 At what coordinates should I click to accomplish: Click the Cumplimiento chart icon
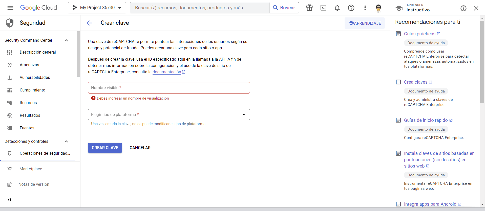pyautogui.click(x=10, y=90)
